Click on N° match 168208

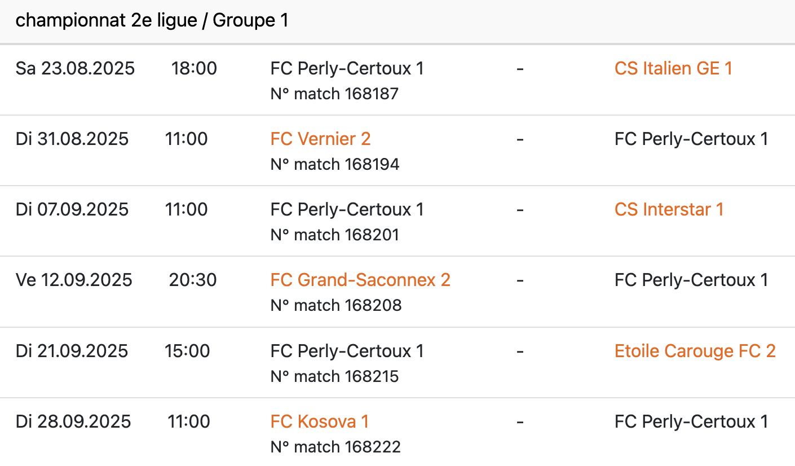click(x=336, y=305)
